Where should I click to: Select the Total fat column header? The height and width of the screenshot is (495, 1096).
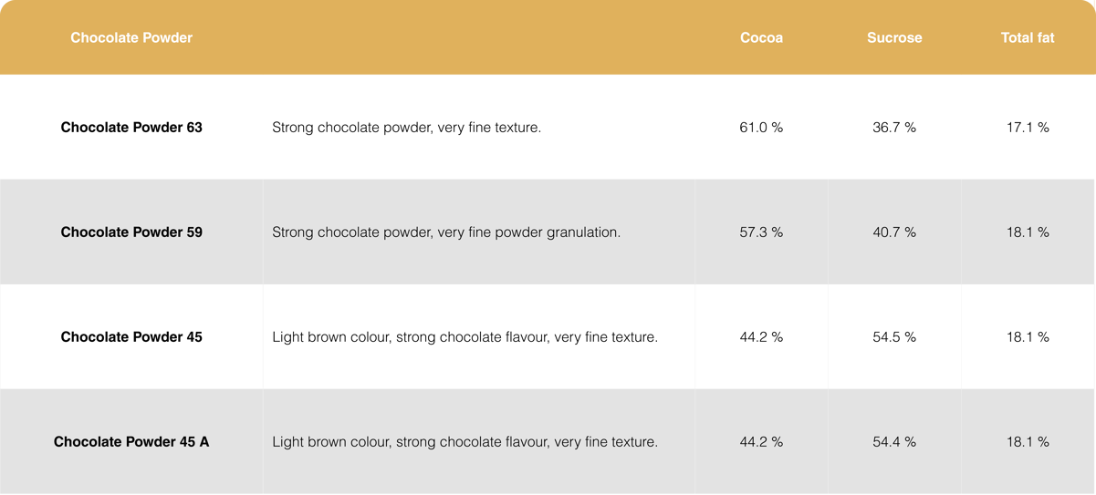click(x=1028, y=37)
